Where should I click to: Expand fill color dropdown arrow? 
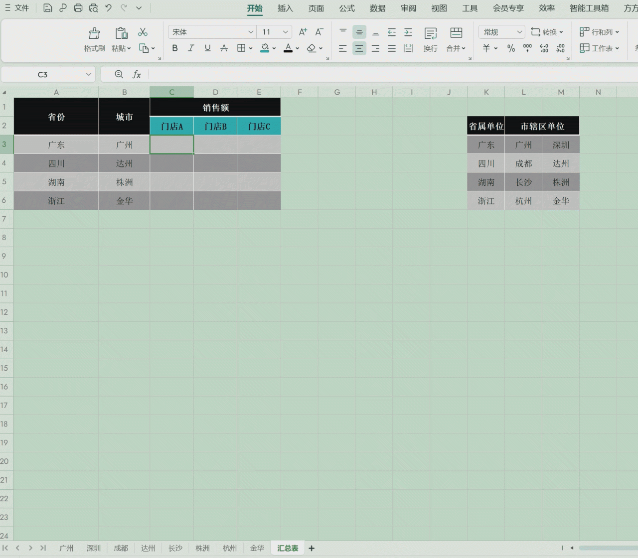274,48
